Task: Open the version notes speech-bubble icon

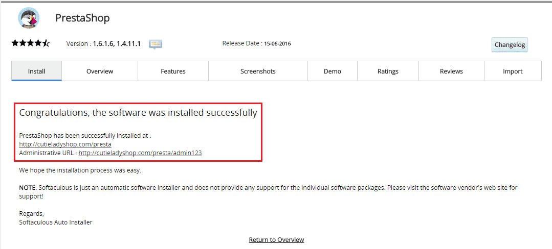Action: coord(155,44)
